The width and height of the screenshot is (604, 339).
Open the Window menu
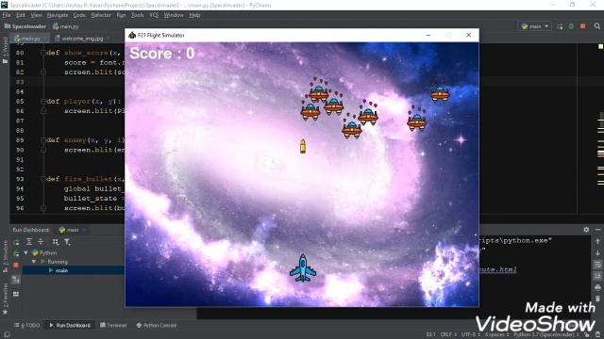point(174,15)
